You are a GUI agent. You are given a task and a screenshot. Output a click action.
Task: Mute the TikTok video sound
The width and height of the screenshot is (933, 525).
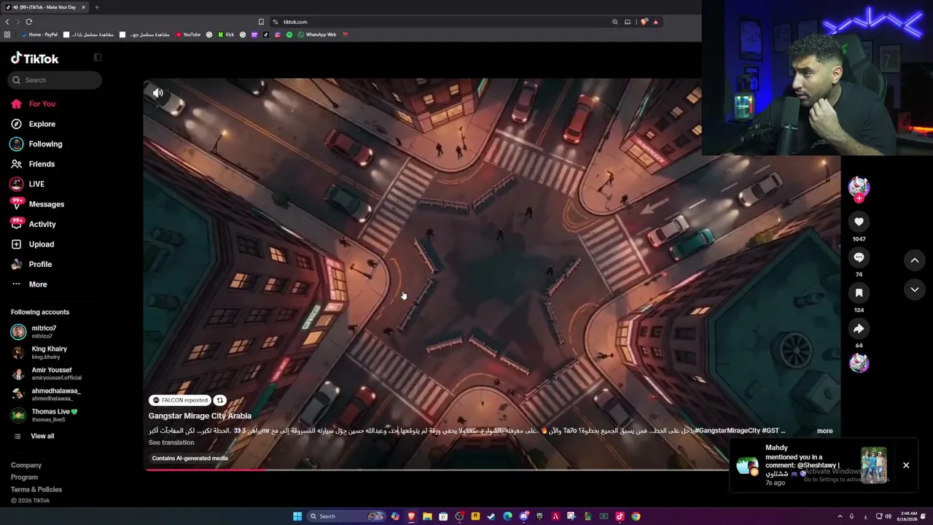(157, 93)
